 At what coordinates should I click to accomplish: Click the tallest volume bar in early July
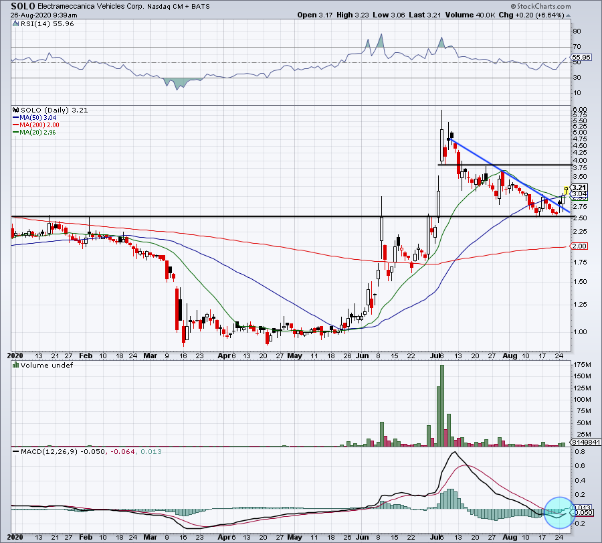click(442, 406)
